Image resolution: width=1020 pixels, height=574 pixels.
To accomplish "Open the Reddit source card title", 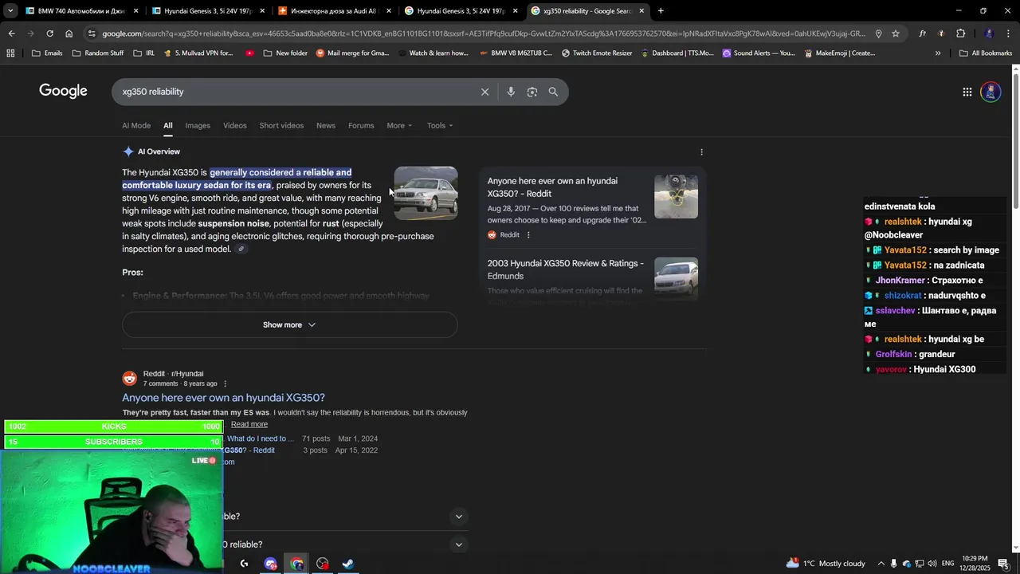I will (x=552, y=187).
